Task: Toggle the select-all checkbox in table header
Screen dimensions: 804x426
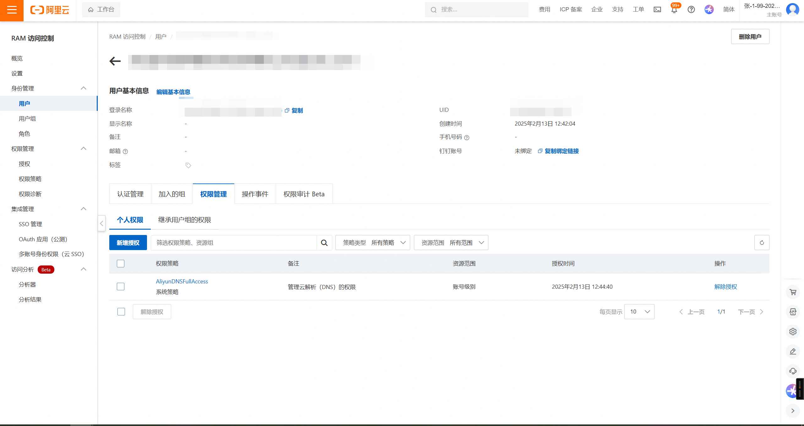Action: coord(121,264)
